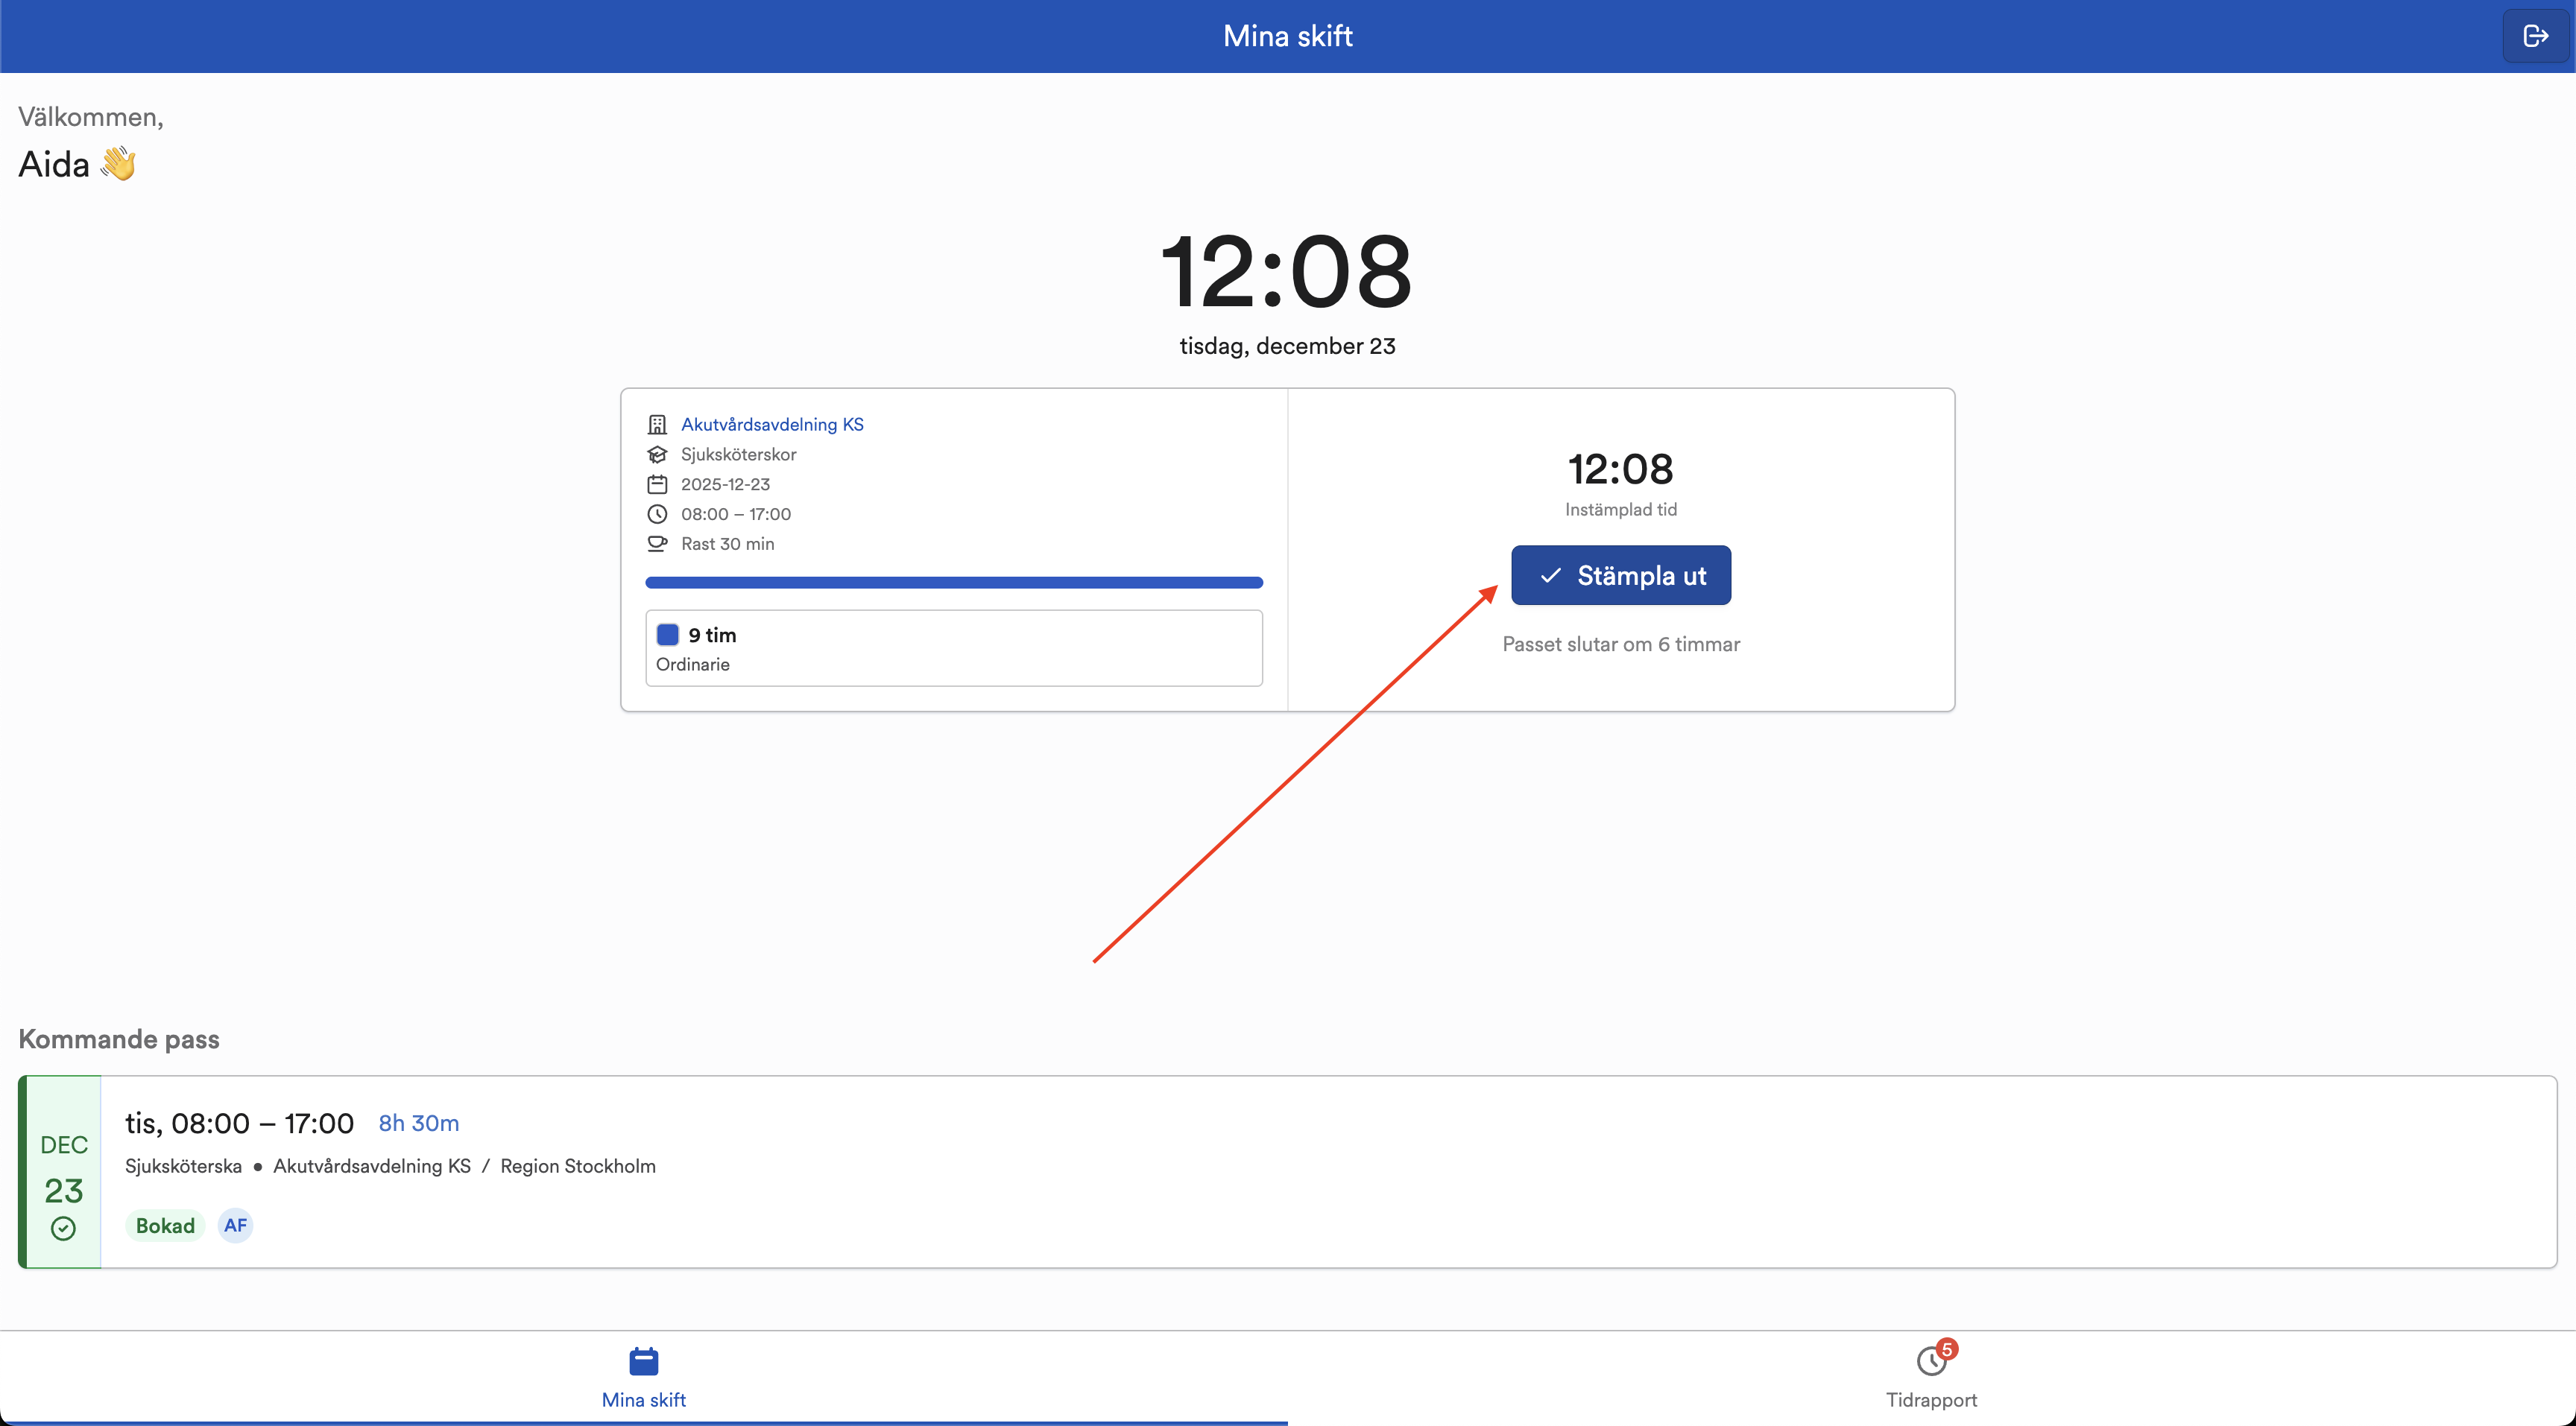Click the green check icon under 23

point(63,1229)
